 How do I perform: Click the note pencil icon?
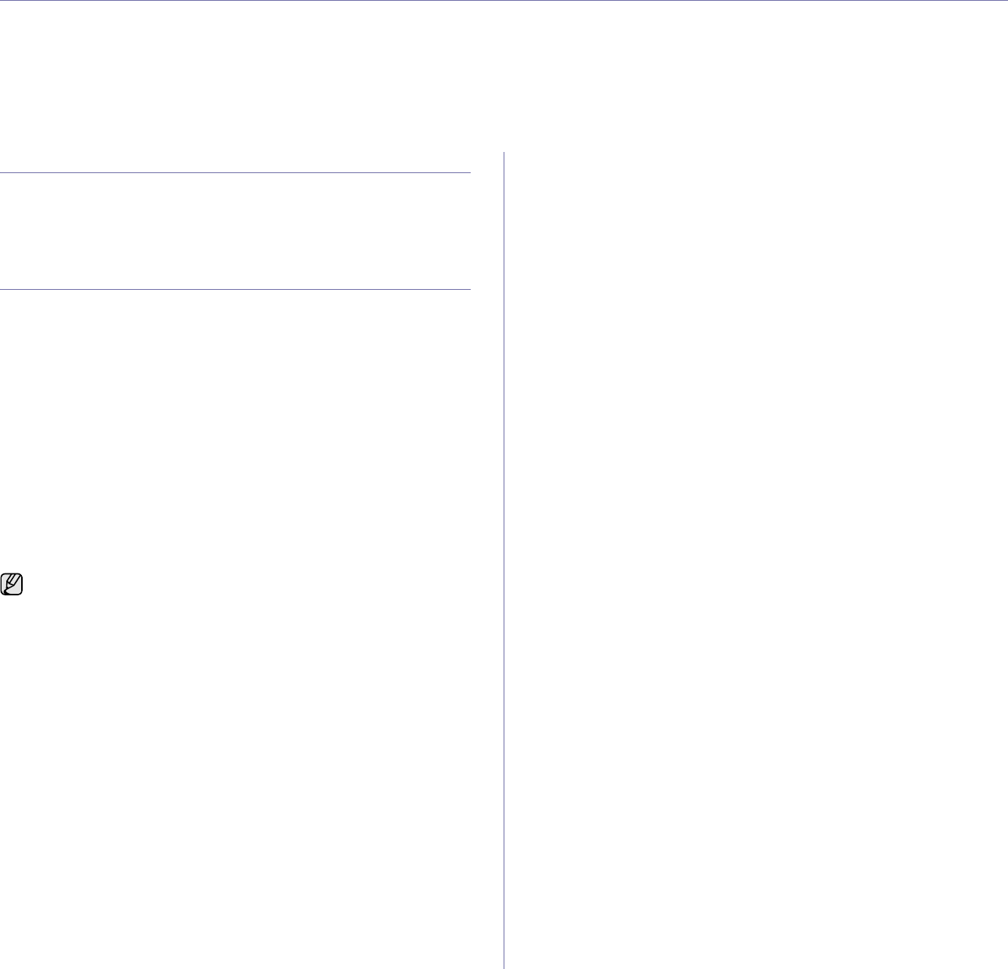(x=13, y=584)
